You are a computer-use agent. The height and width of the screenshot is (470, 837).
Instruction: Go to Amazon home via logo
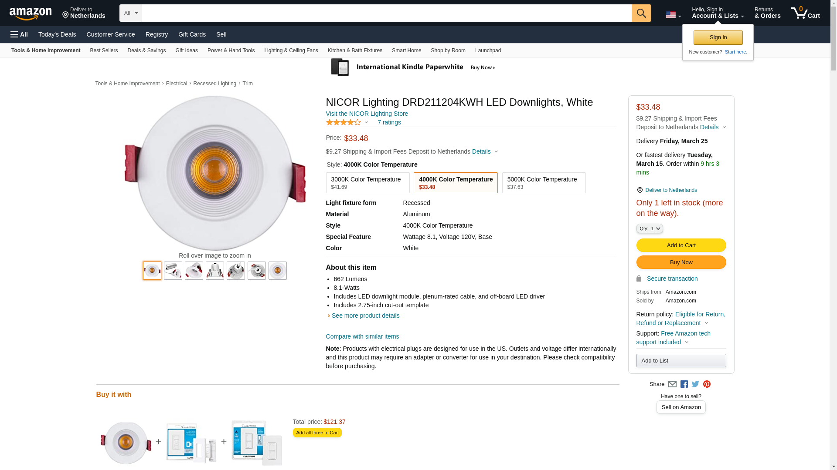31,13
